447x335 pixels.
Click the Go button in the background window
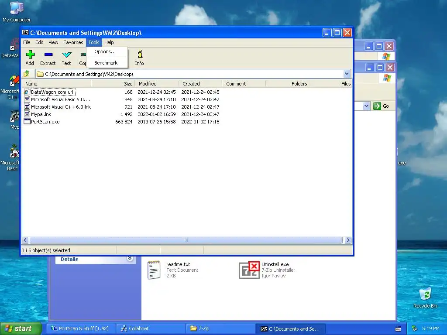(x=381, y=106)
